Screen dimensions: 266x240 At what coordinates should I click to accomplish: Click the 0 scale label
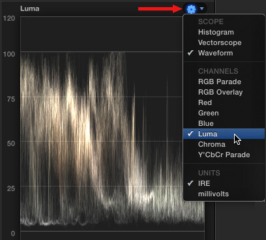pos(13,233)
